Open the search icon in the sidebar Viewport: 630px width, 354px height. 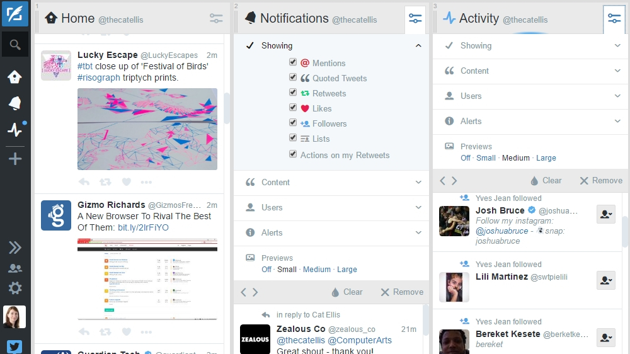(x=15, y=44)
